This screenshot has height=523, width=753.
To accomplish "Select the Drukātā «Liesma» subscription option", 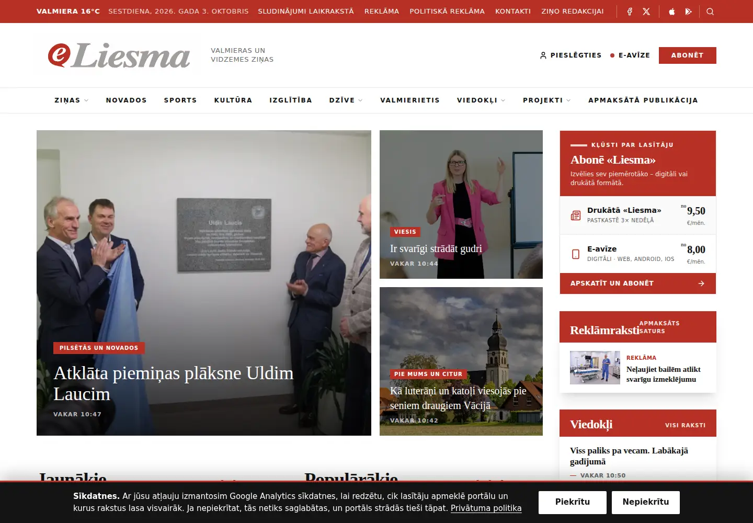I will point(638,215).
